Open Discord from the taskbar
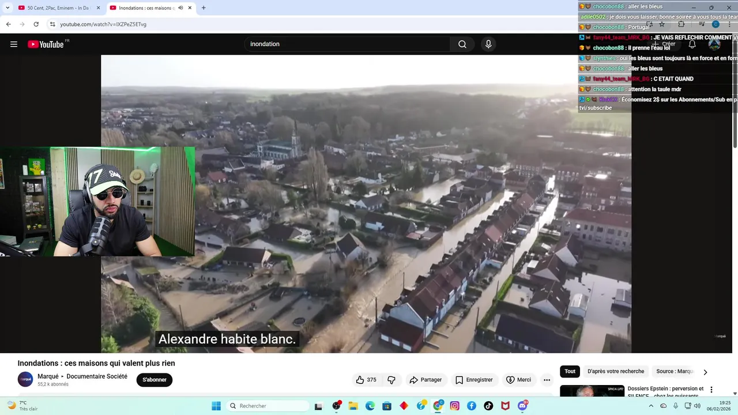Viewport: 738px width, 415px height. pos(523,406)
